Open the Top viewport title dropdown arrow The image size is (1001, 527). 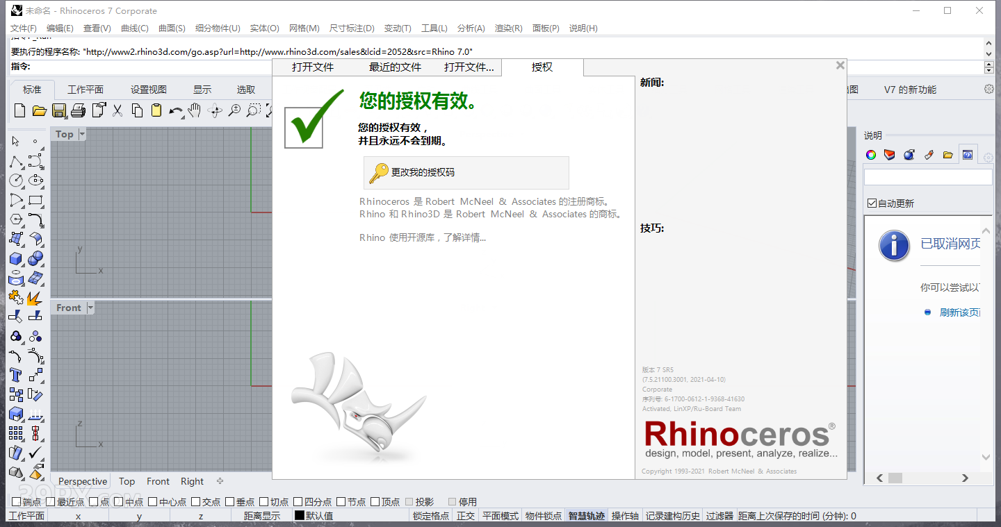pyautogui.click(x=82, y=134)
